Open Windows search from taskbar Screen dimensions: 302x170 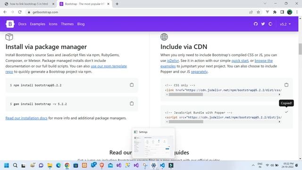click(x=15, y=165)
